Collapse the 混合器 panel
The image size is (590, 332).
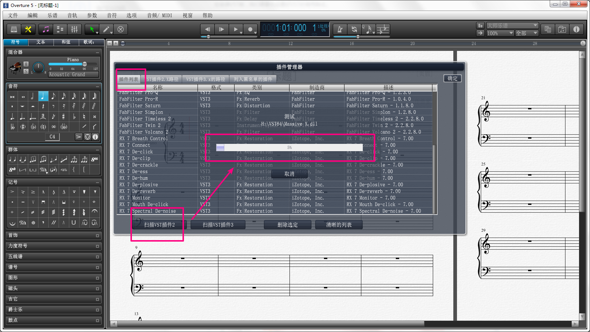[x=97, y=52]
